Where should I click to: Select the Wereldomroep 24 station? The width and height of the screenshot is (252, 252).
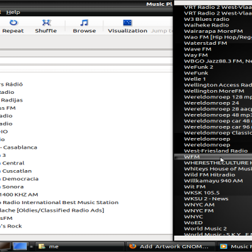(211, 103)
